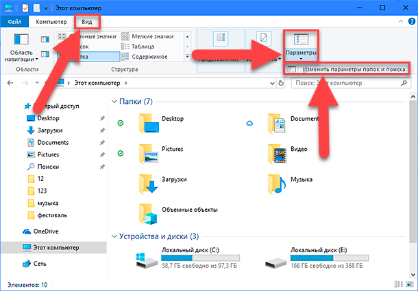Expand the layout gallery more arrow
Image resolution: width=418 pixels, height=291 pixels.
[x=187, y=56]
